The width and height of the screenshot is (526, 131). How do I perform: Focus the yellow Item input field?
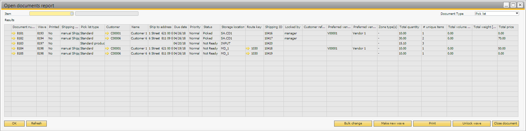click(x=50, y=14)
